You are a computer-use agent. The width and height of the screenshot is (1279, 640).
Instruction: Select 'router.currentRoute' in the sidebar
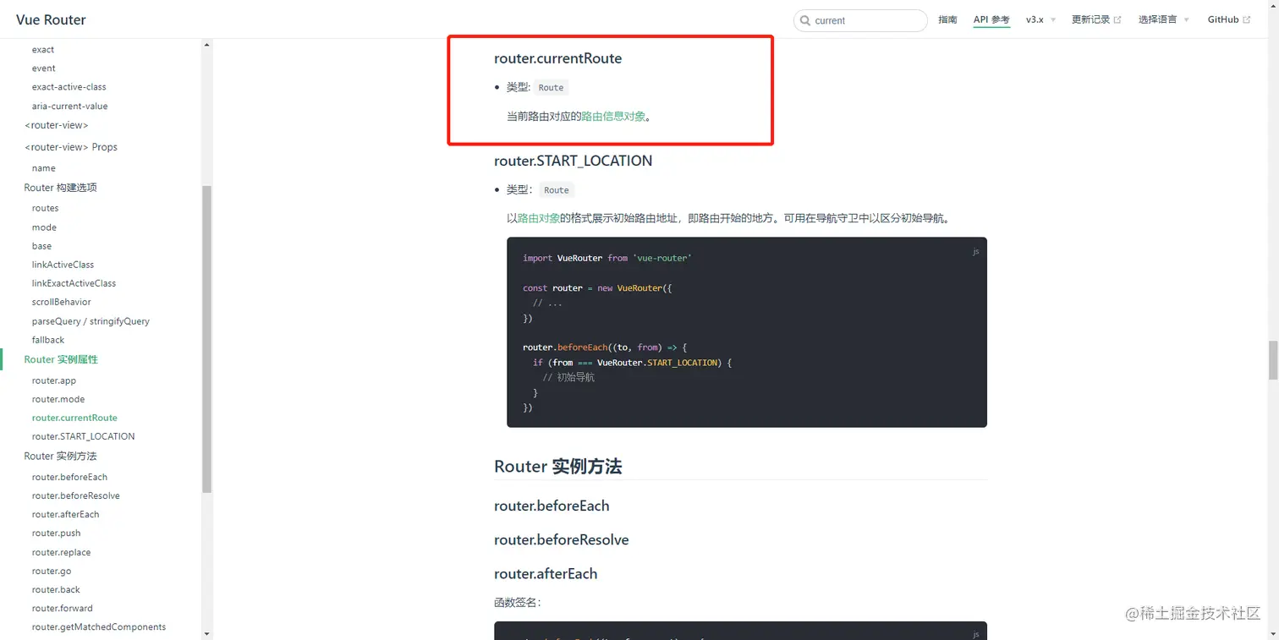pyautogui.click(x=74, y=418)
